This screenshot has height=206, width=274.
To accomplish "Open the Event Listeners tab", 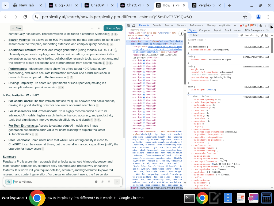I will [x=233, y=30].
